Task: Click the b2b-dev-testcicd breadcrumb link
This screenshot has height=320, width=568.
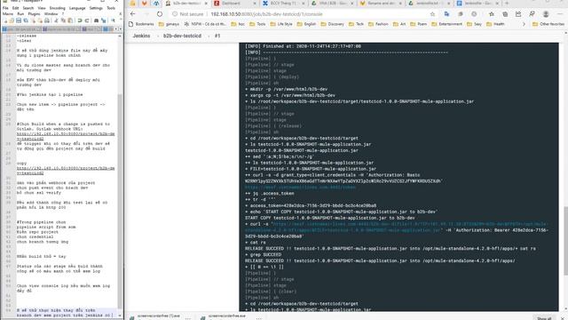Action: point(182,36)
